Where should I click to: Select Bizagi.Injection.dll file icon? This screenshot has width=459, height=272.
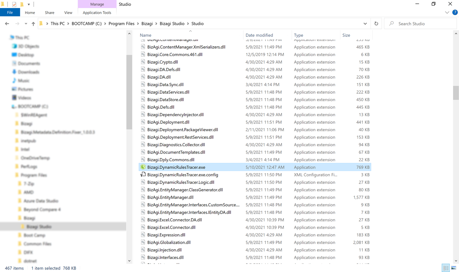[143, 250]
